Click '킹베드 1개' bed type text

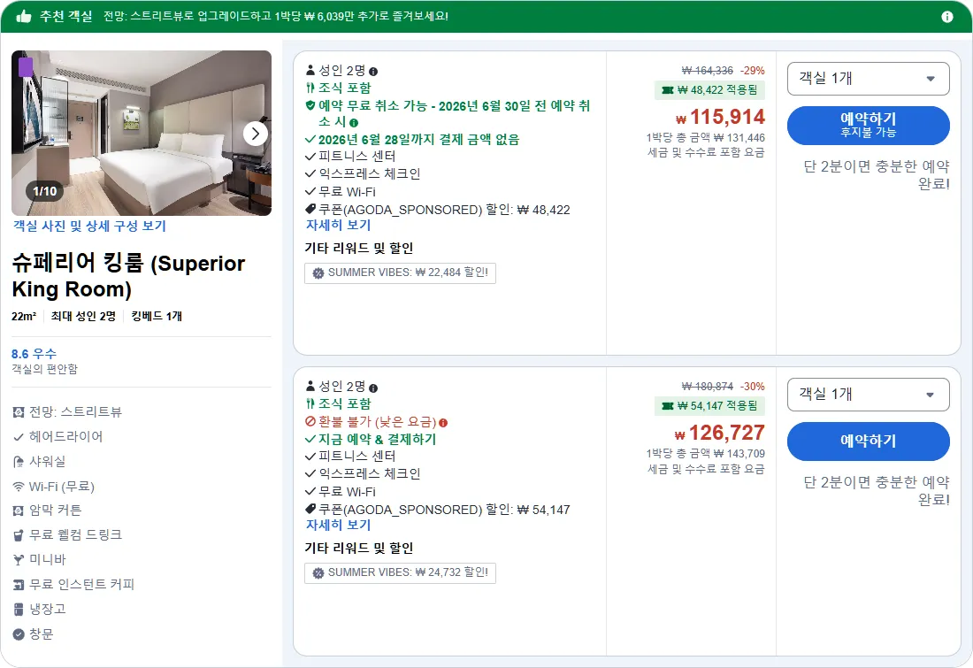tap(157, 316)
